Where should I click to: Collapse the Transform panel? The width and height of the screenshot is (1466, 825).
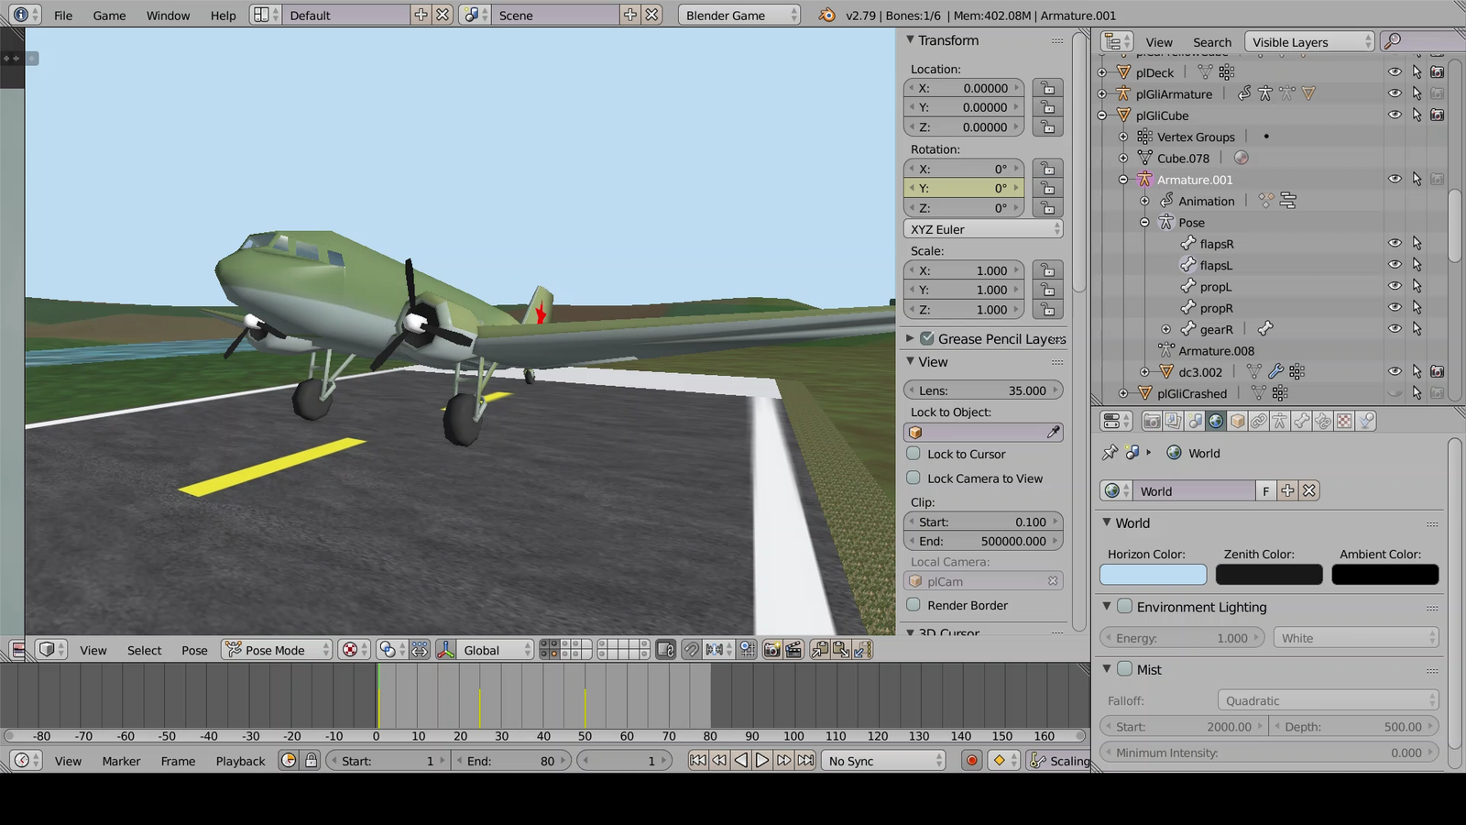[x=910, y=39]
